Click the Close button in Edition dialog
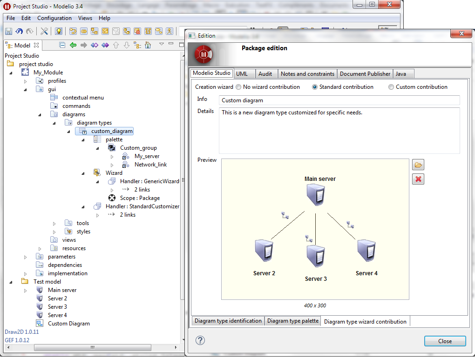 coord(445,341)
